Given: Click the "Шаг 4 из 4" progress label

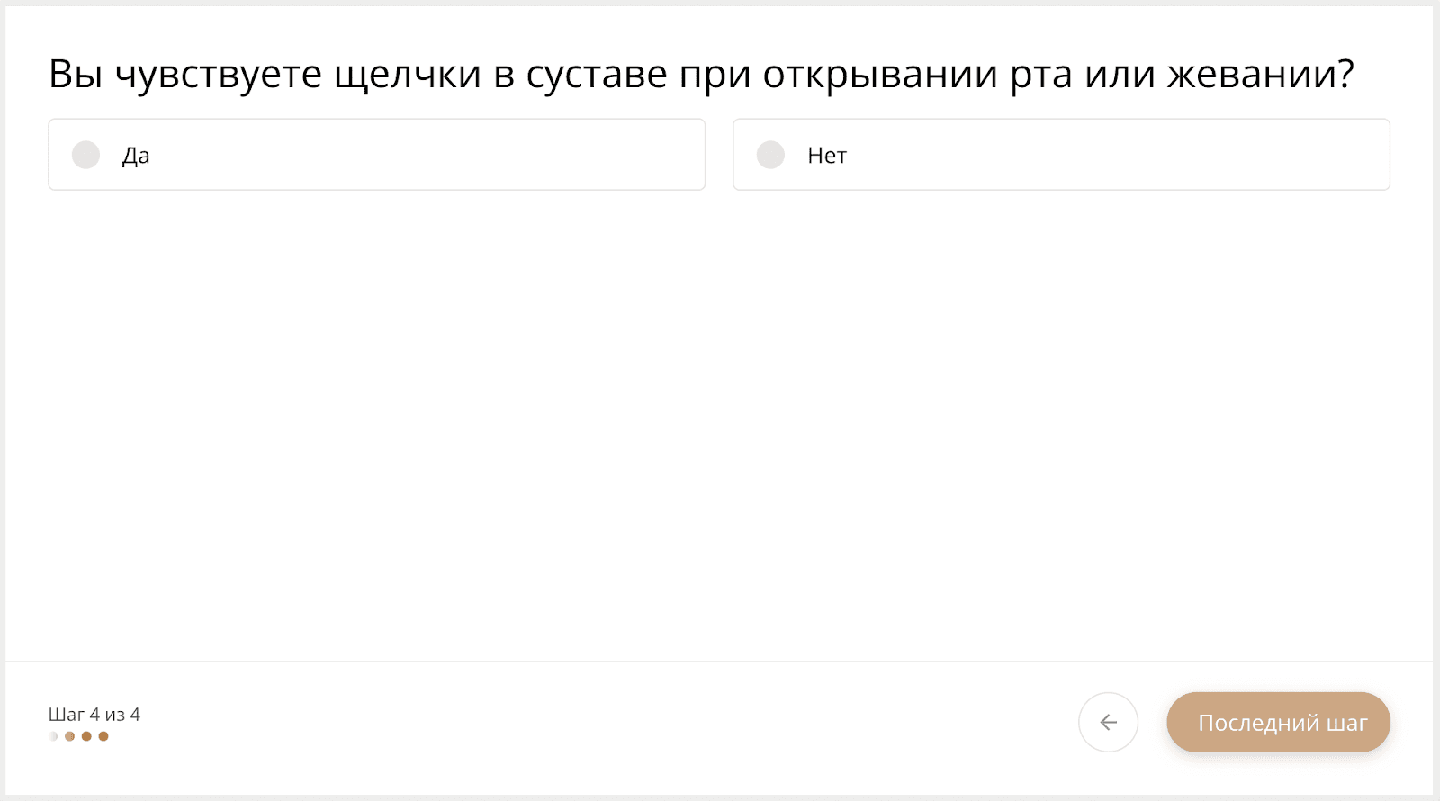Looking at the screenshot, I should pyautogui.click(x=94, y=715).
